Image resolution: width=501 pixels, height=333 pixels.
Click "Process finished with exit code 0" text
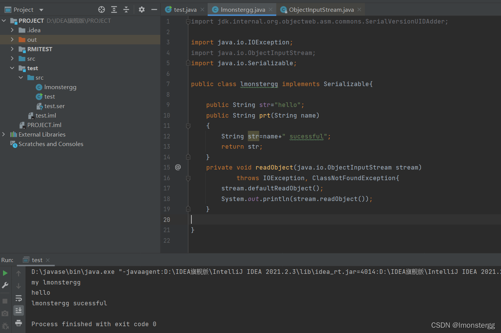coord(94,324)
